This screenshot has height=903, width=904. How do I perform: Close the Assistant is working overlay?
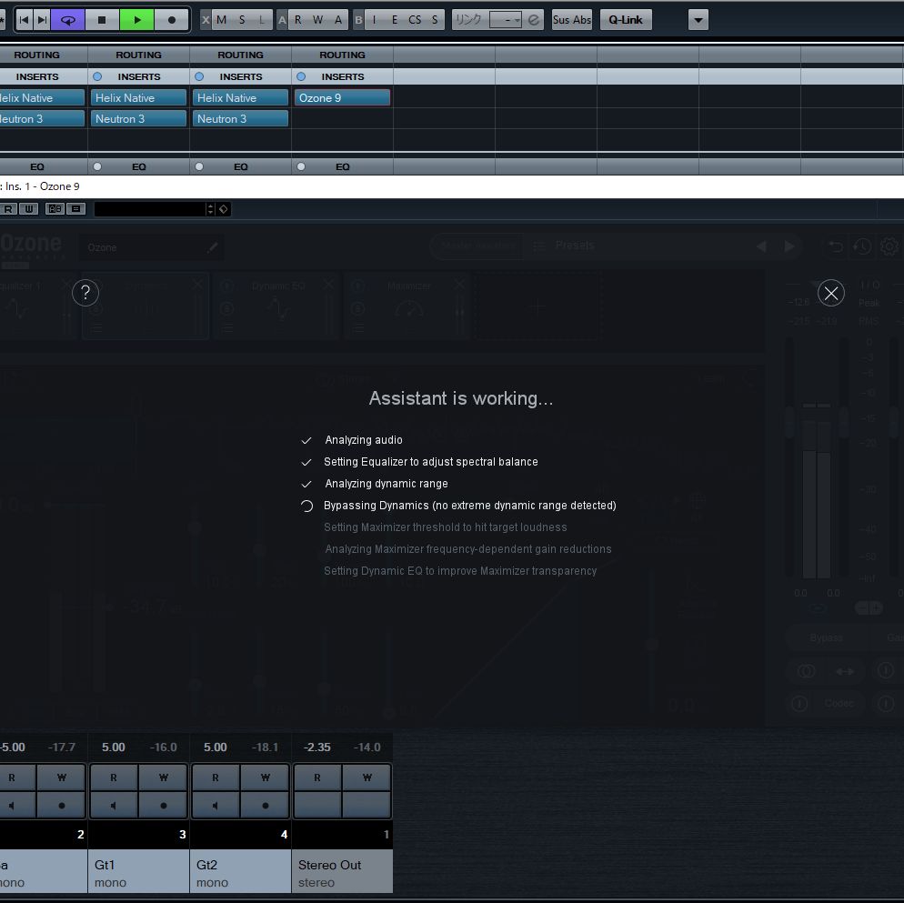coord(830,293)
